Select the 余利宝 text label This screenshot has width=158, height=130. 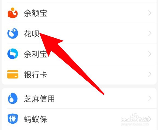pos(35,54)
